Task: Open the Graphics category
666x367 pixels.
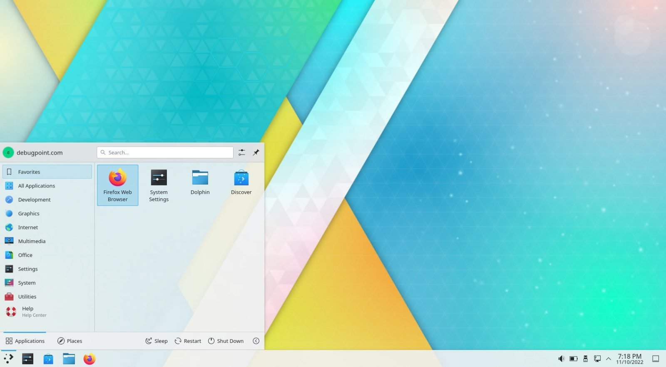Action: [47, 213]
